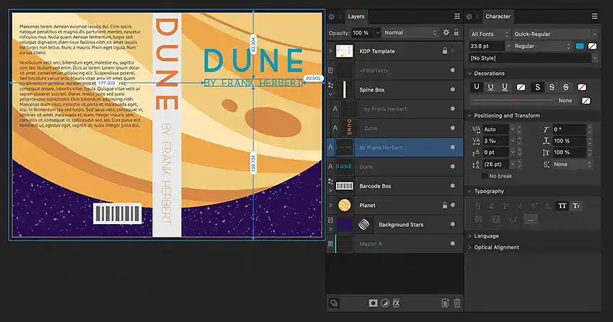
Task: Toggle visibility of Barcode Box layer
Action: [x=452, y=186]
